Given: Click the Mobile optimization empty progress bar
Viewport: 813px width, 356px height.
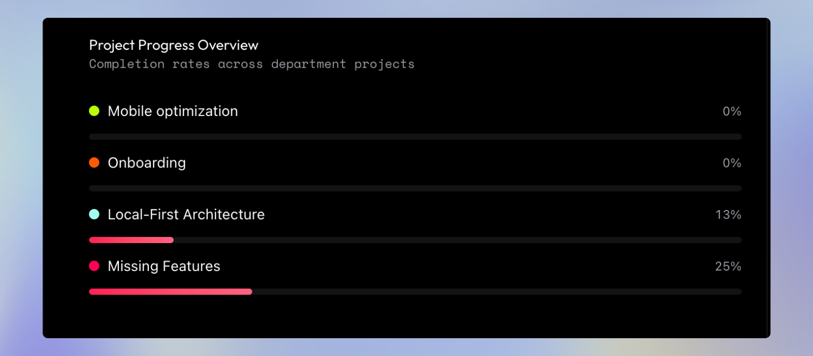Looking at the screenshot, I should [x=415, y=137].
